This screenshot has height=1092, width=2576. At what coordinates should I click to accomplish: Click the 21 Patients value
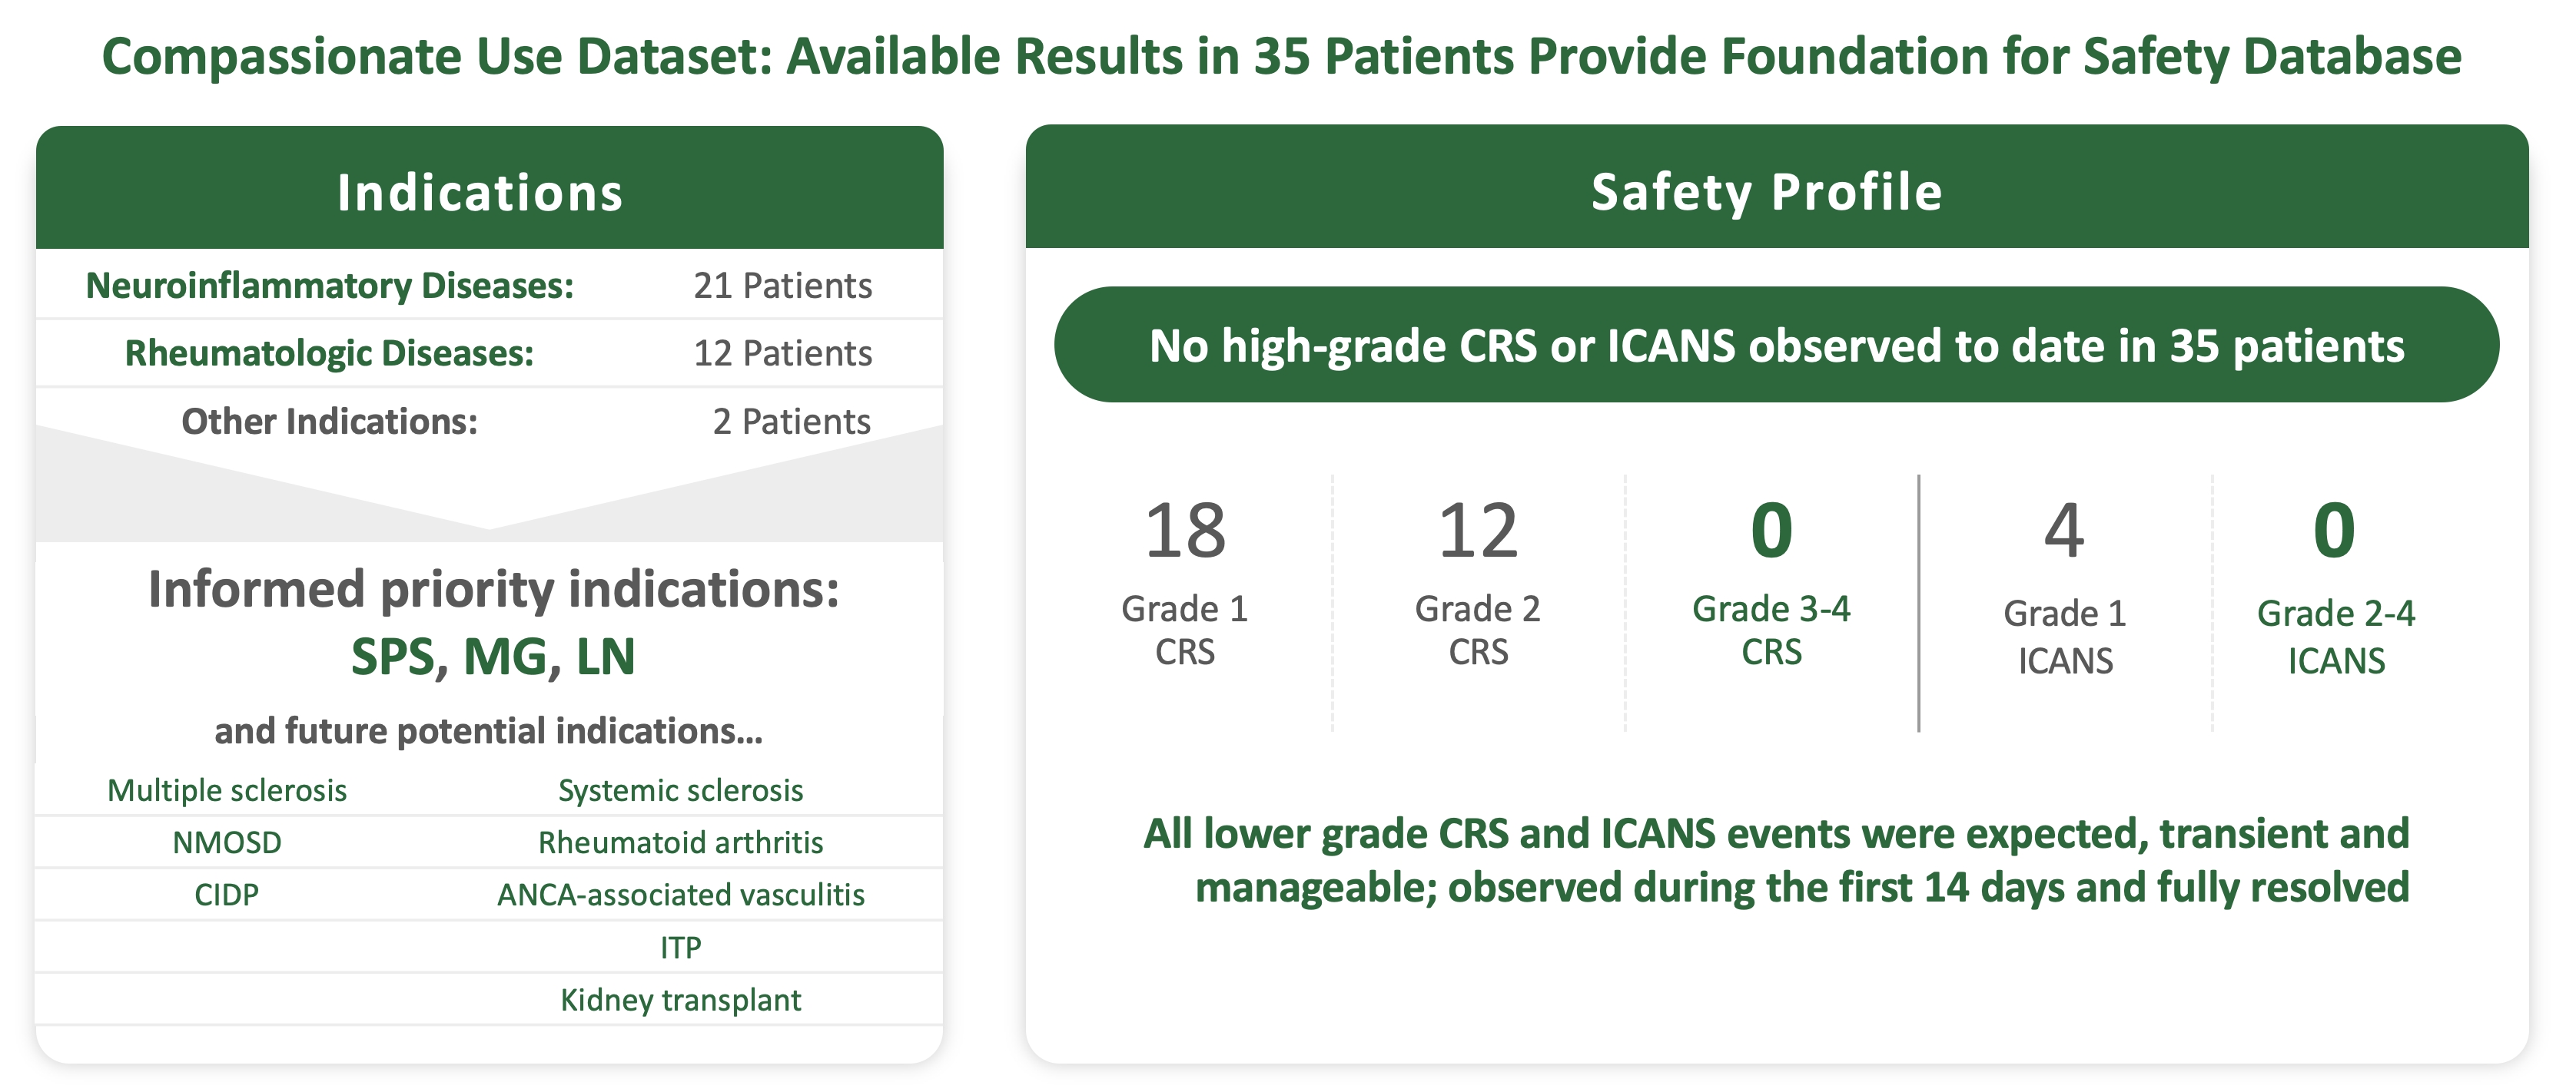[x=782, y=286]
